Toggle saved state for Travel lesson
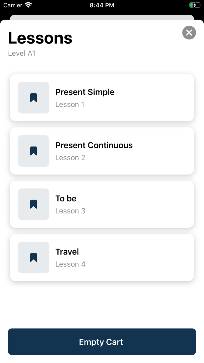This screenshot has height=363, width=204. tap(33, 257)
